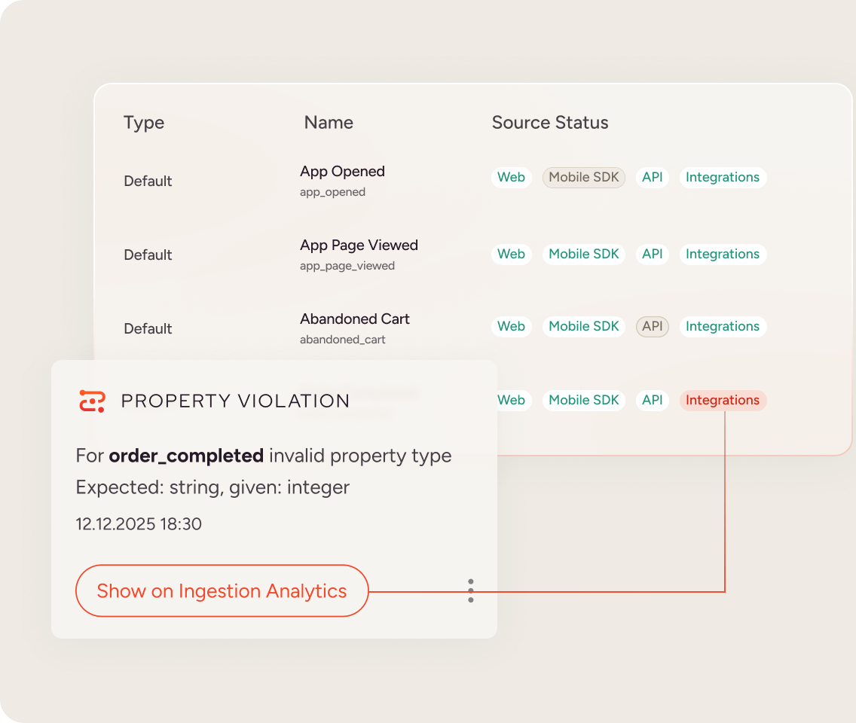Click Integrations tag for App Page Viewed
This screenshot has width=856, height=723.
point(722,255)
